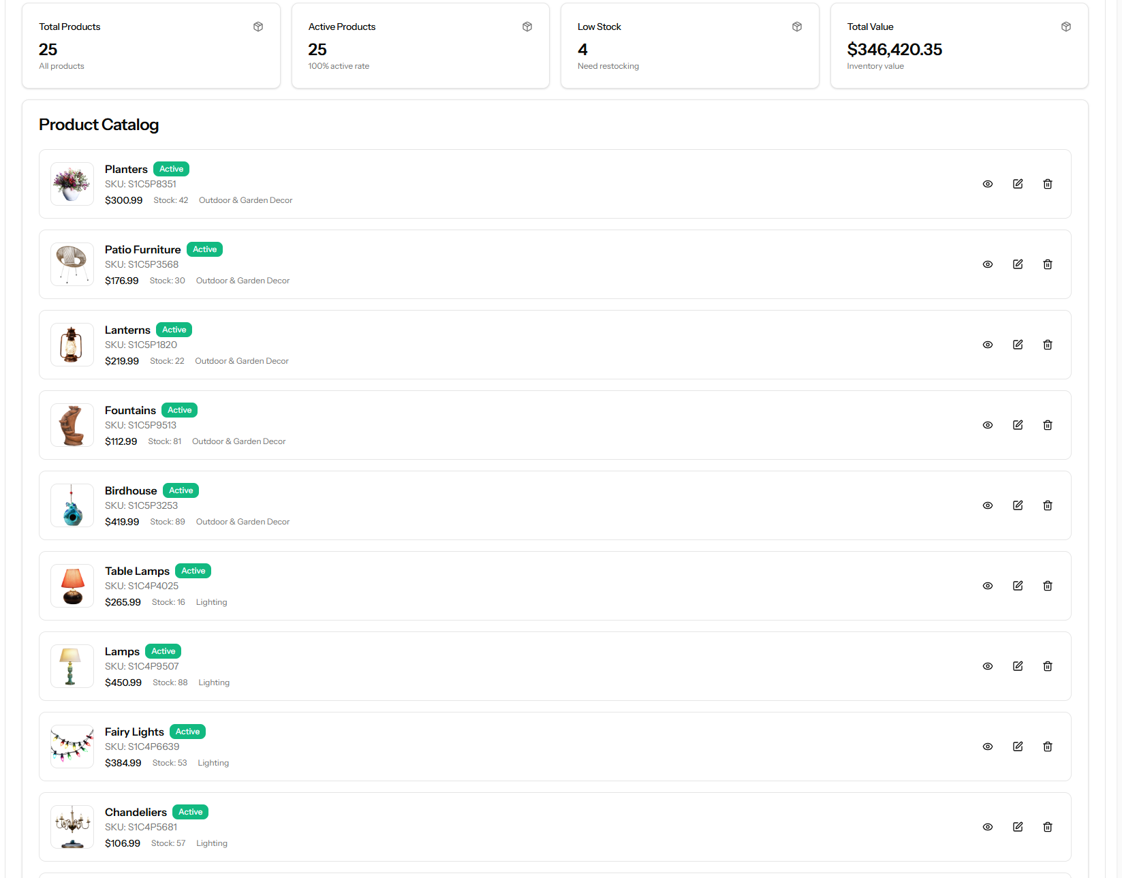Click the Birdhouse product name

coord(131,490)
